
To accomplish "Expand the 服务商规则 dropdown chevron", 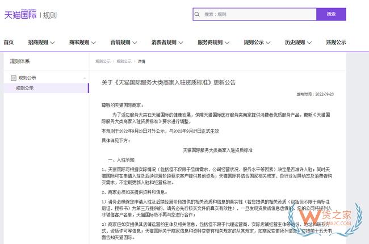I will [227, 43].
